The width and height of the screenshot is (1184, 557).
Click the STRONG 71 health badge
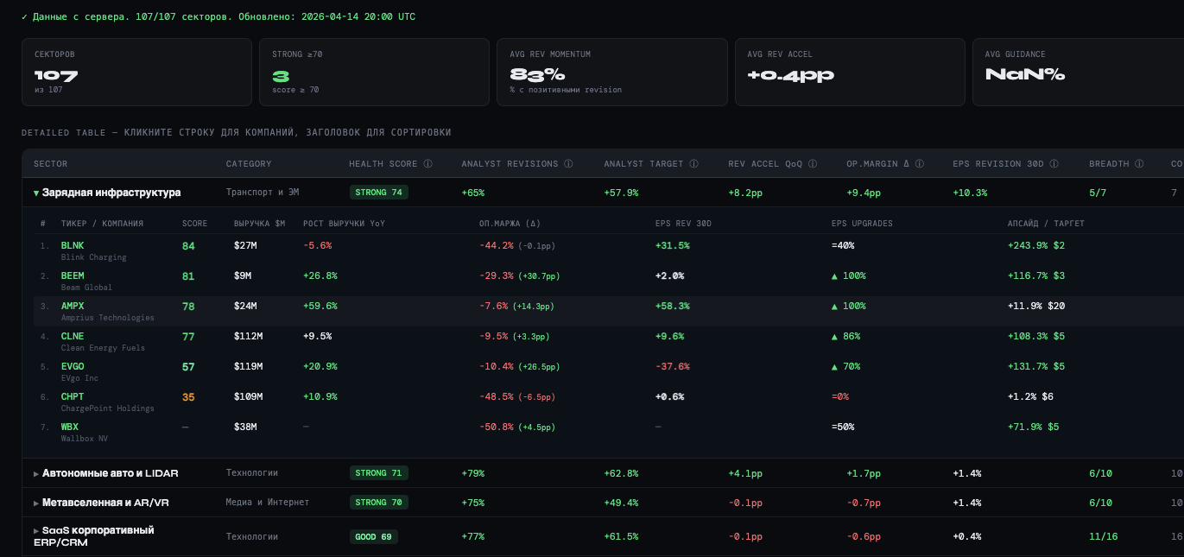click(x=379, y=473)
